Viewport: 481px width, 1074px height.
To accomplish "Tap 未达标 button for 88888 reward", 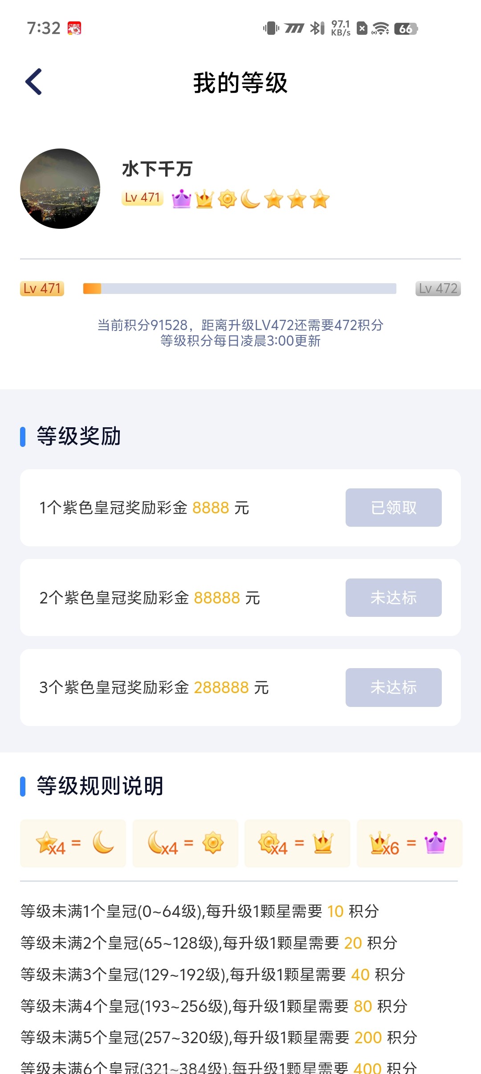I will pyautogui.click(x=393, y=598).
